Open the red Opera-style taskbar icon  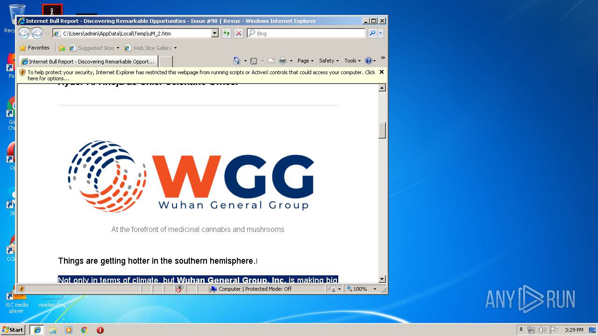point(100,329)
